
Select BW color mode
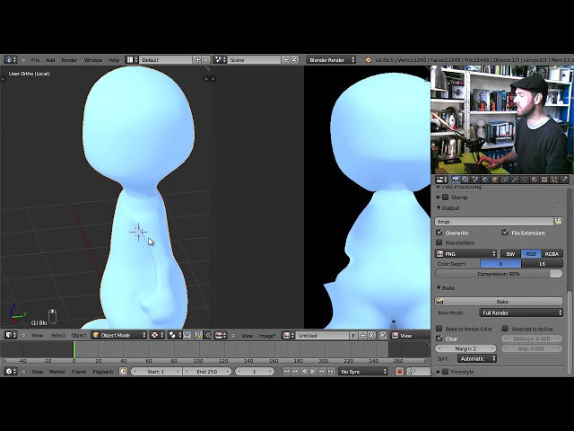pyautogui.click(x=510, y=253)
